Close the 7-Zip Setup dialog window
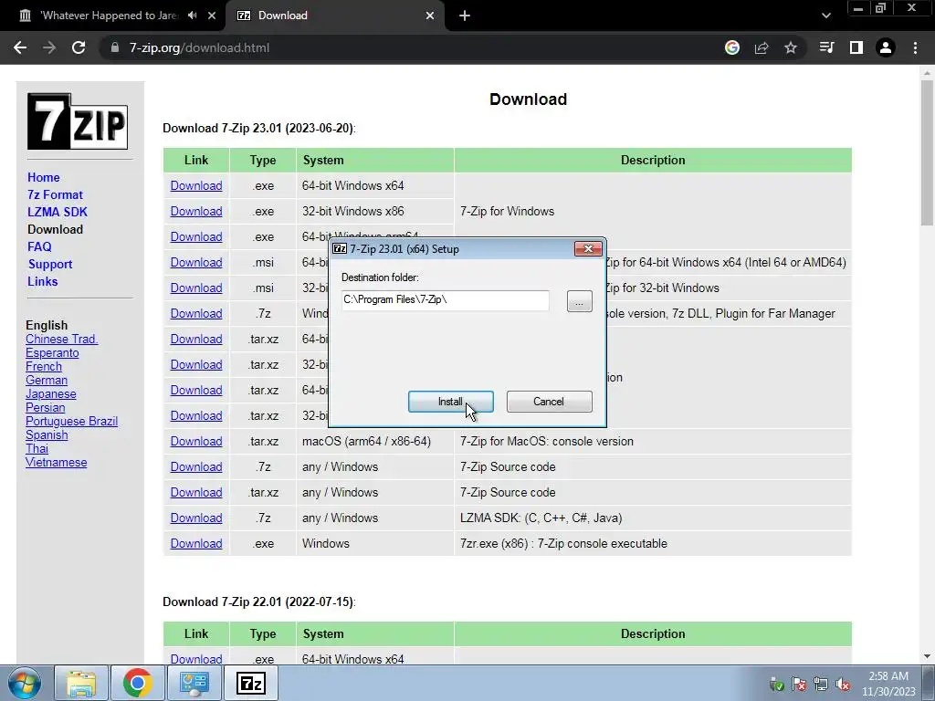This screenshot has height=701, width=935. tap(588, 248)
